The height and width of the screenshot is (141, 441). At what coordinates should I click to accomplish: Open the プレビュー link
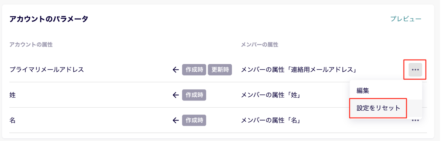coord(406,19)
